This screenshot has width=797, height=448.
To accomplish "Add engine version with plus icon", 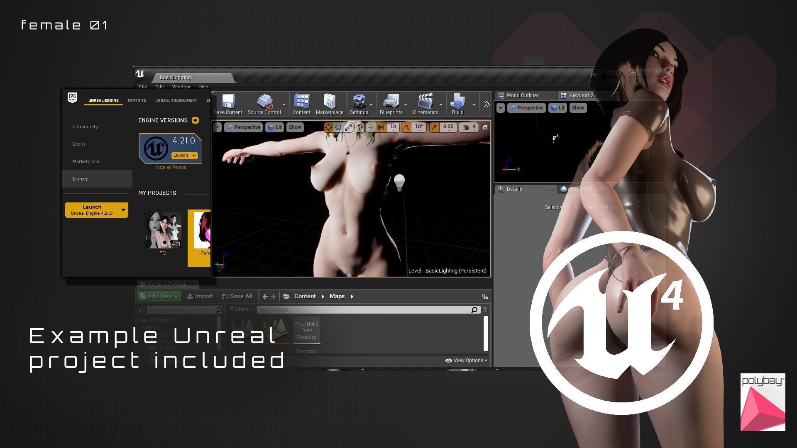I will tap(195, 120).
